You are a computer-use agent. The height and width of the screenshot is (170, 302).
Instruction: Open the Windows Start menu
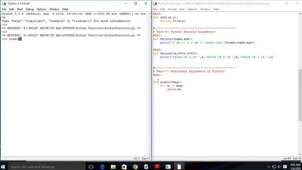[x=3, y=167]
